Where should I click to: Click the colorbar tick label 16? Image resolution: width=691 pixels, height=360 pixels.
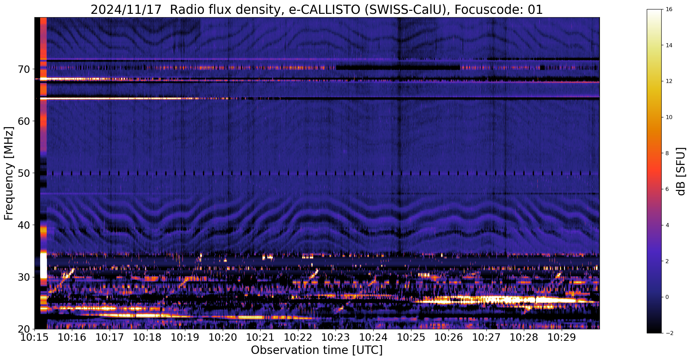669,9
